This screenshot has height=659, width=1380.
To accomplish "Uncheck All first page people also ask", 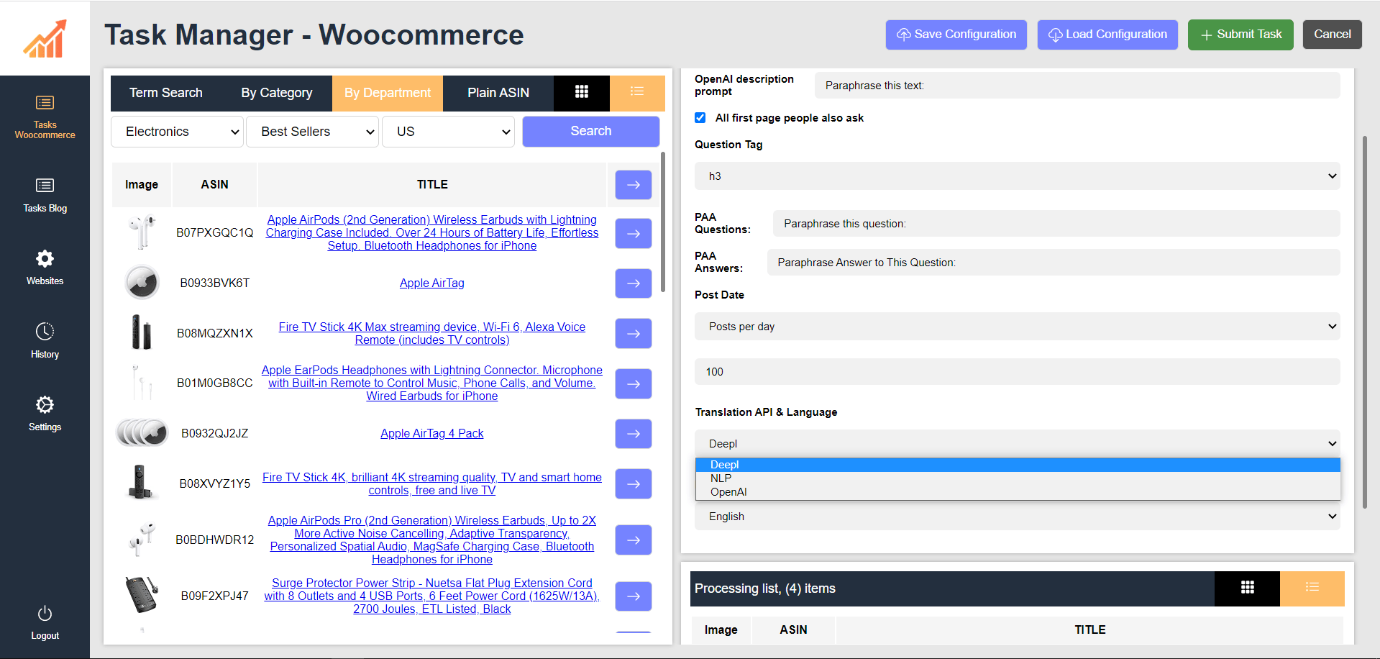I will pos(700,117).
